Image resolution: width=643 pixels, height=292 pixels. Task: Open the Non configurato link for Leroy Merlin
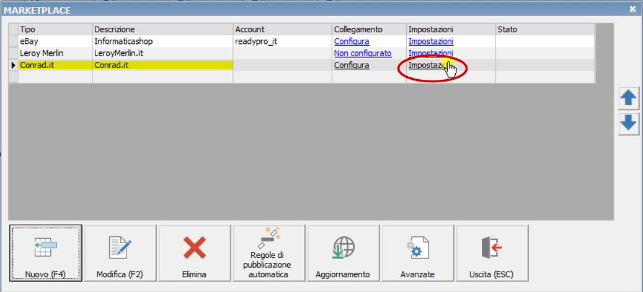coord(363,53)
